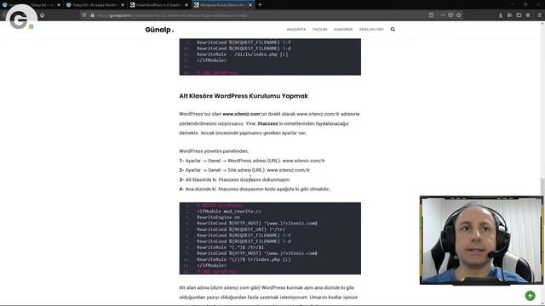Viewport: 545px width, 306px height.
Task: Click code line RewriteRule ^(/)?$ tr/index.php [L]
Action: pyautogui.click(x=244, y=259)
